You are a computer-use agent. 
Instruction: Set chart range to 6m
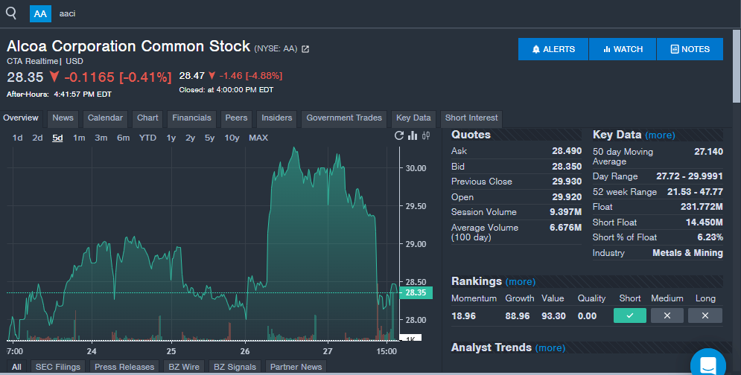[124, 138]
